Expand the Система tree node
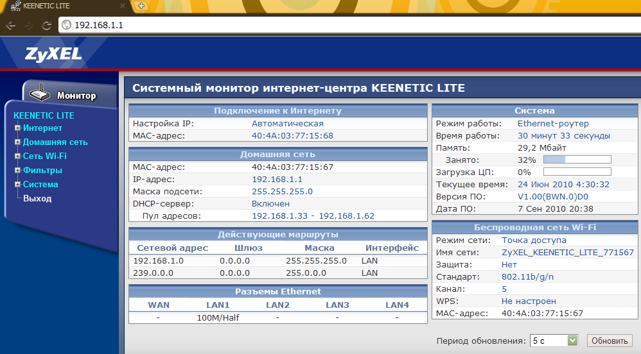Viewport: 641px width, 354px height. click(x=17, y=184)
